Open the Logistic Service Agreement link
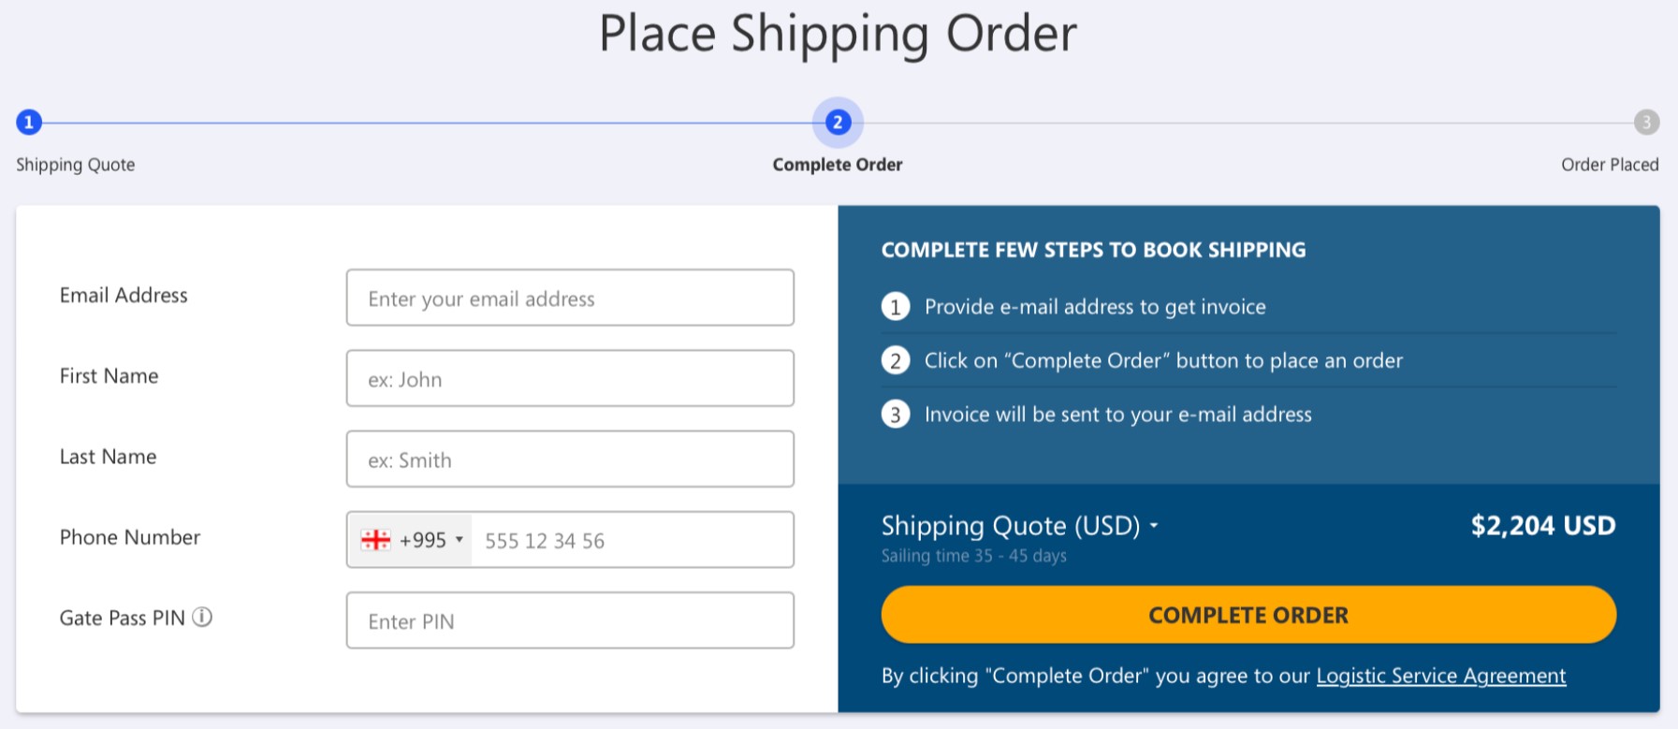Viewport: 1678px width, 729px height. click(x=1441, y=676)
